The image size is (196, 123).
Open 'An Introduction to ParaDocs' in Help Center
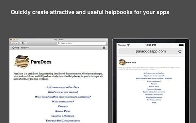[63, 87]
